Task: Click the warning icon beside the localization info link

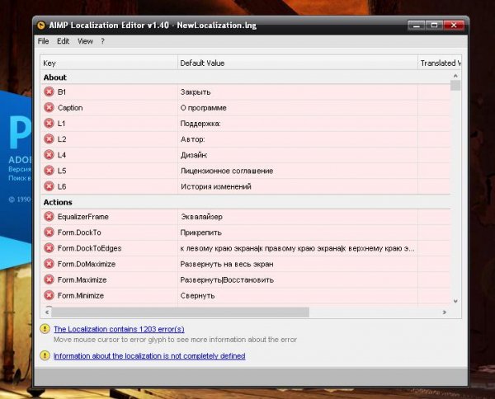Action: pos(45,355)
